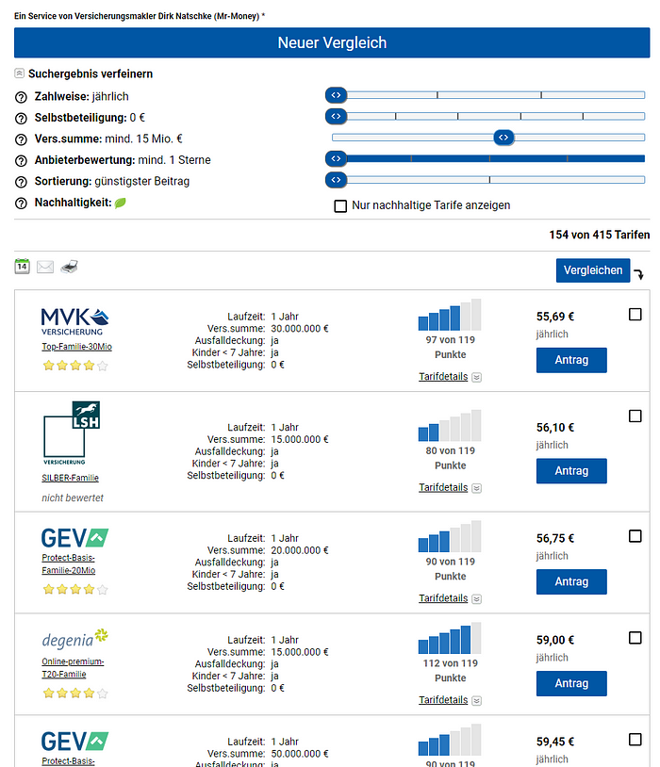Click the Zahlweise slider handle

(x=336, y=95)
